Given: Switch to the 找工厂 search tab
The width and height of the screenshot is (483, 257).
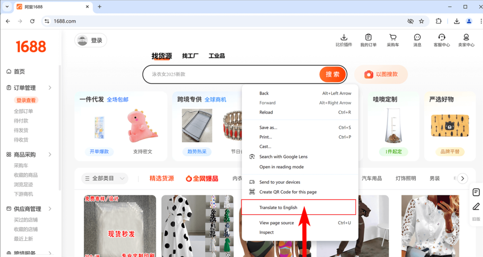Looking at the screenshot, I should [x=190, y=56].
